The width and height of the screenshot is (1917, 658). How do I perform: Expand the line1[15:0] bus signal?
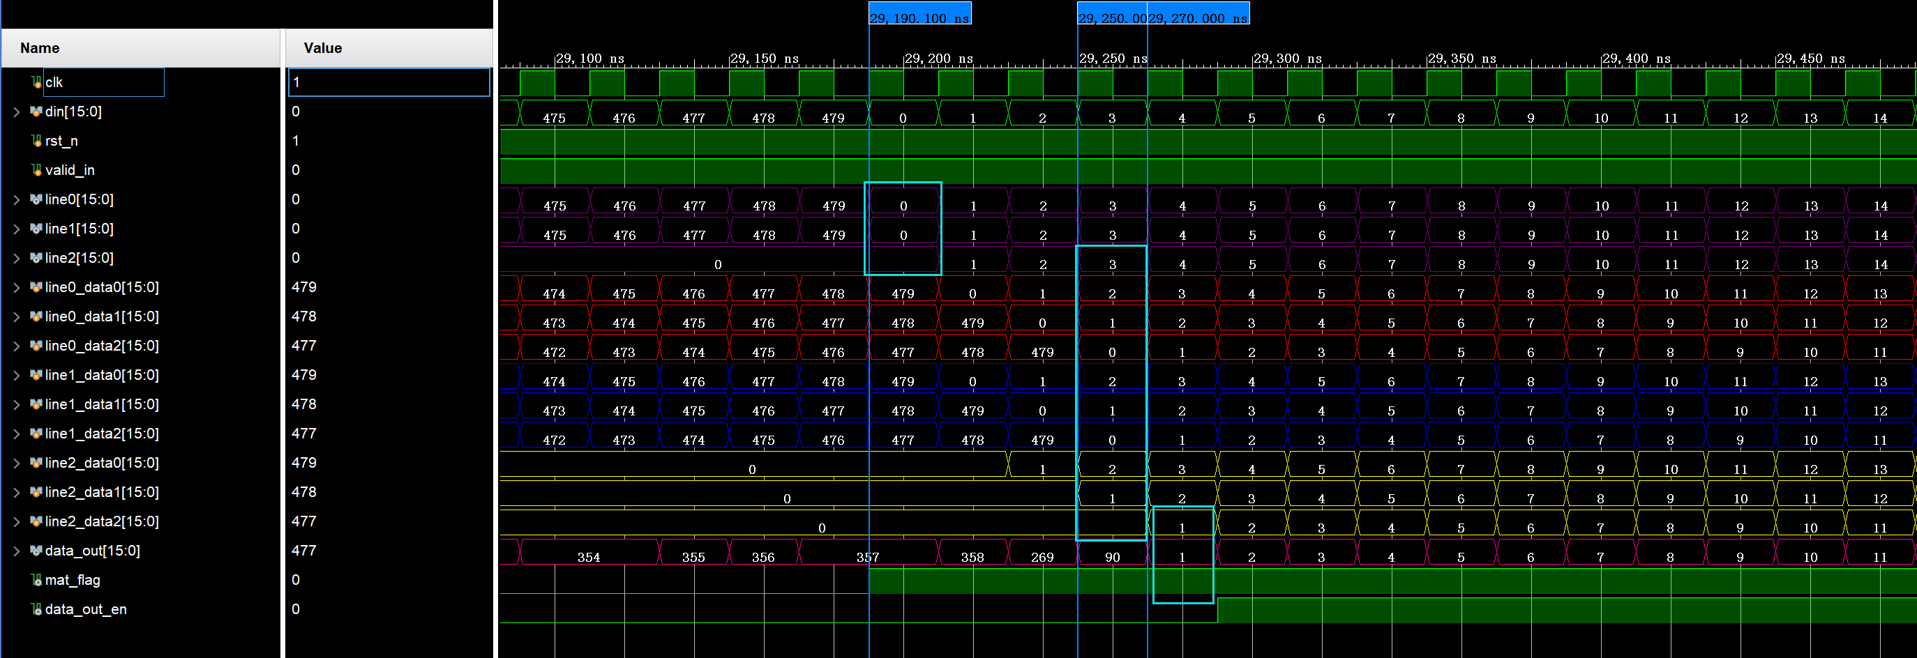(16, 229)
